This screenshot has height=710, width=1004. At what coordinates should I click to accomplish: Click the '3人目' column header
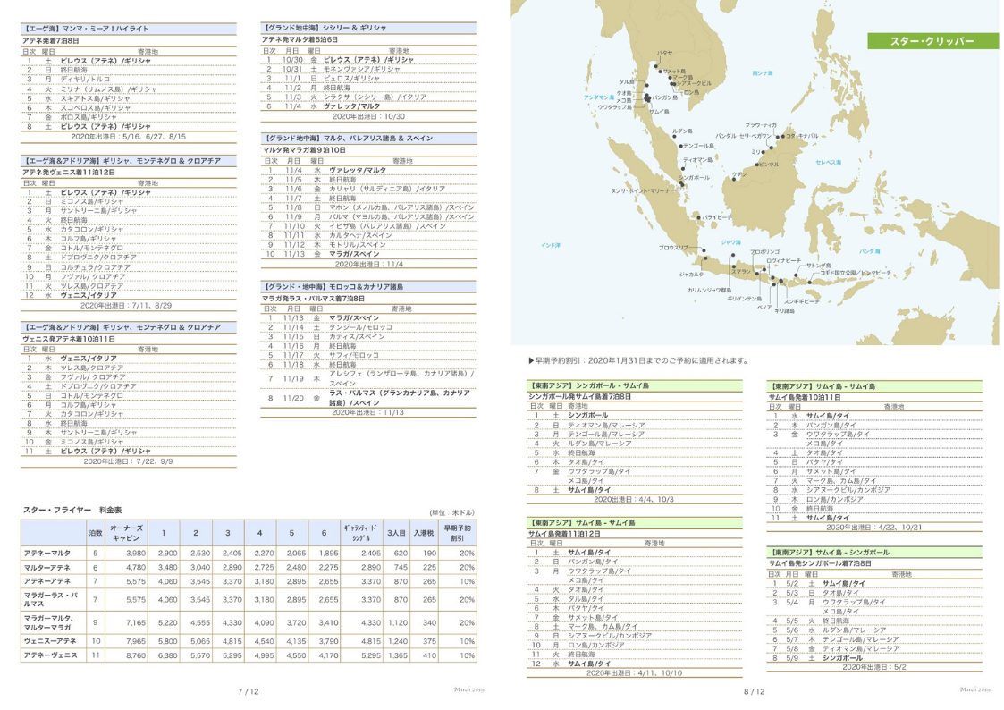pos(396,533)
